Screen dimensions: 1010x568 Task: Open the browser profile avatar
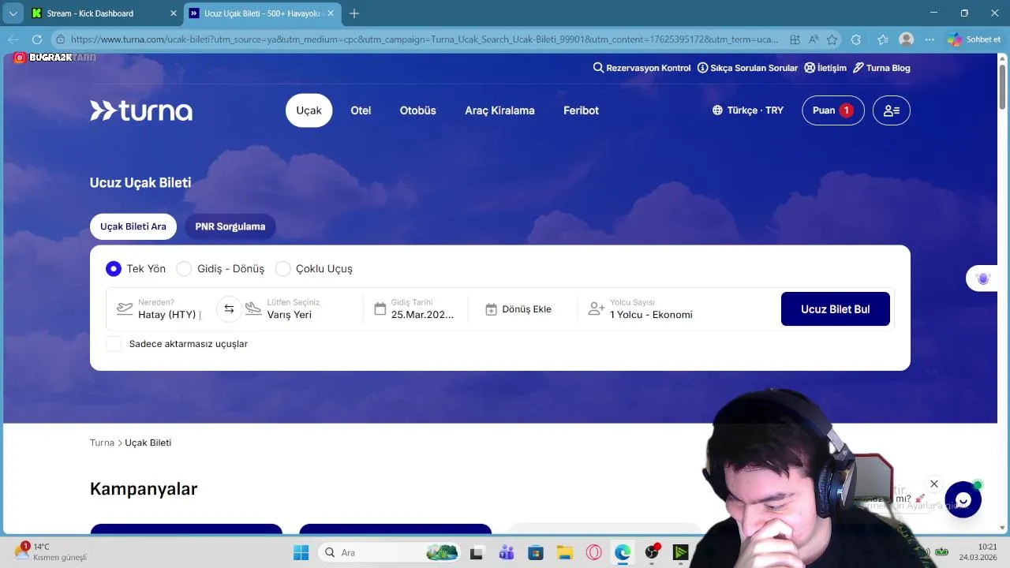point(907,39)
